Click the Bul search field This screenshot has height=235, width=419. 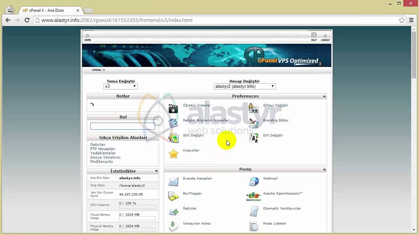(x=122, y=126)
